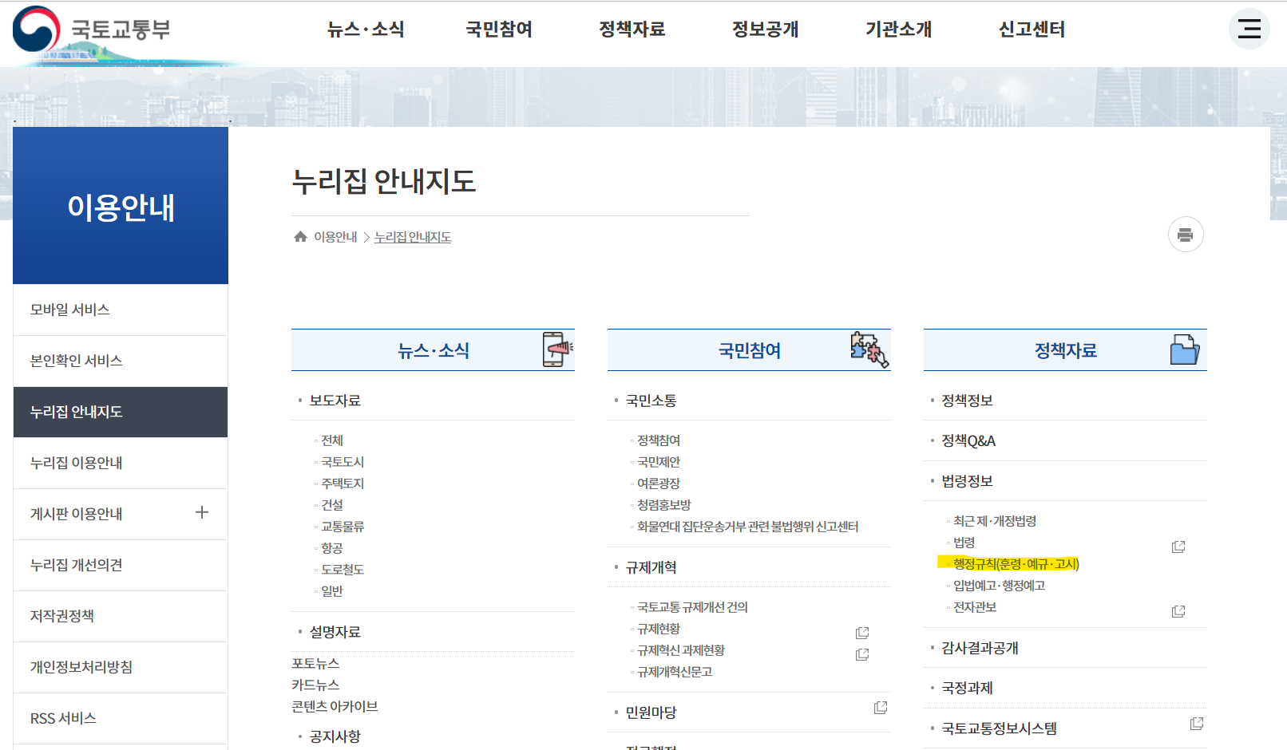Screen dimensions: 1287x750
Task: Click the external link icon beside 전자관보
Action: 1179,610
